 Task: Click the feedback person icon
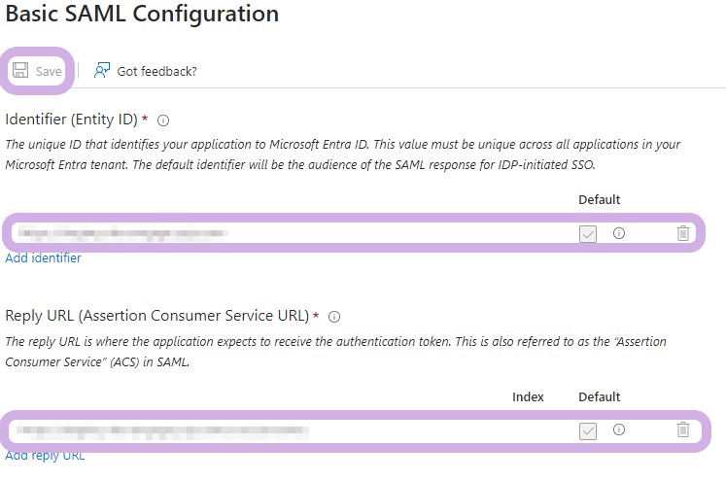tap(102, 71)
